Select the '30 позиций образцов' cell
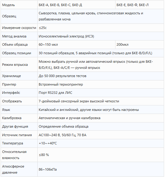 point(101,53)
